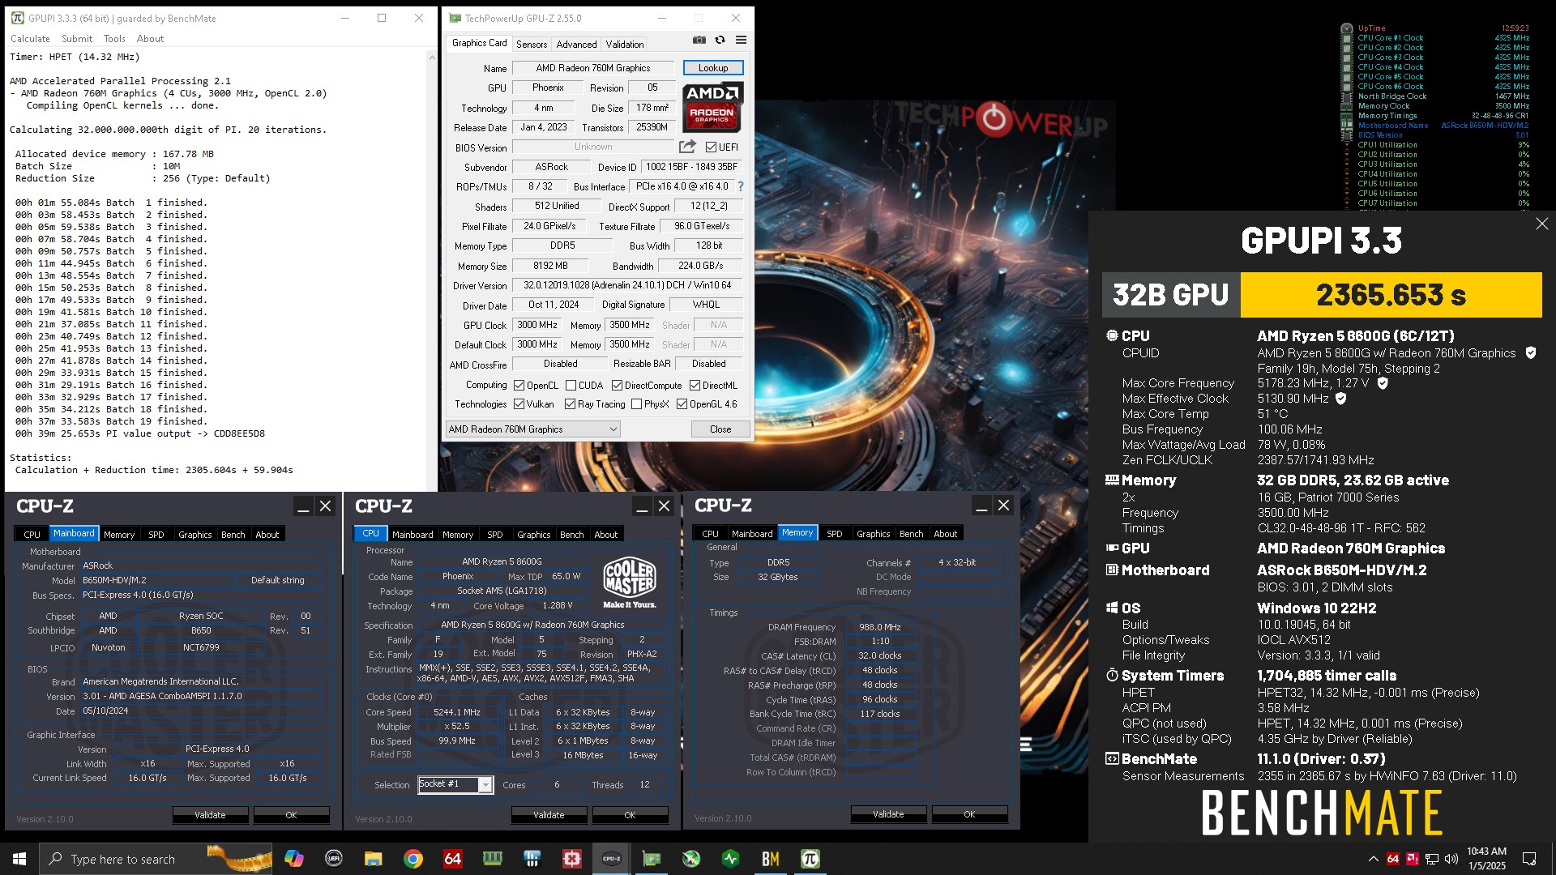Toggle the OpenGL 4.6 checkbox in GPU-Z
The image size is (1556, 875).
pos(682,404)
